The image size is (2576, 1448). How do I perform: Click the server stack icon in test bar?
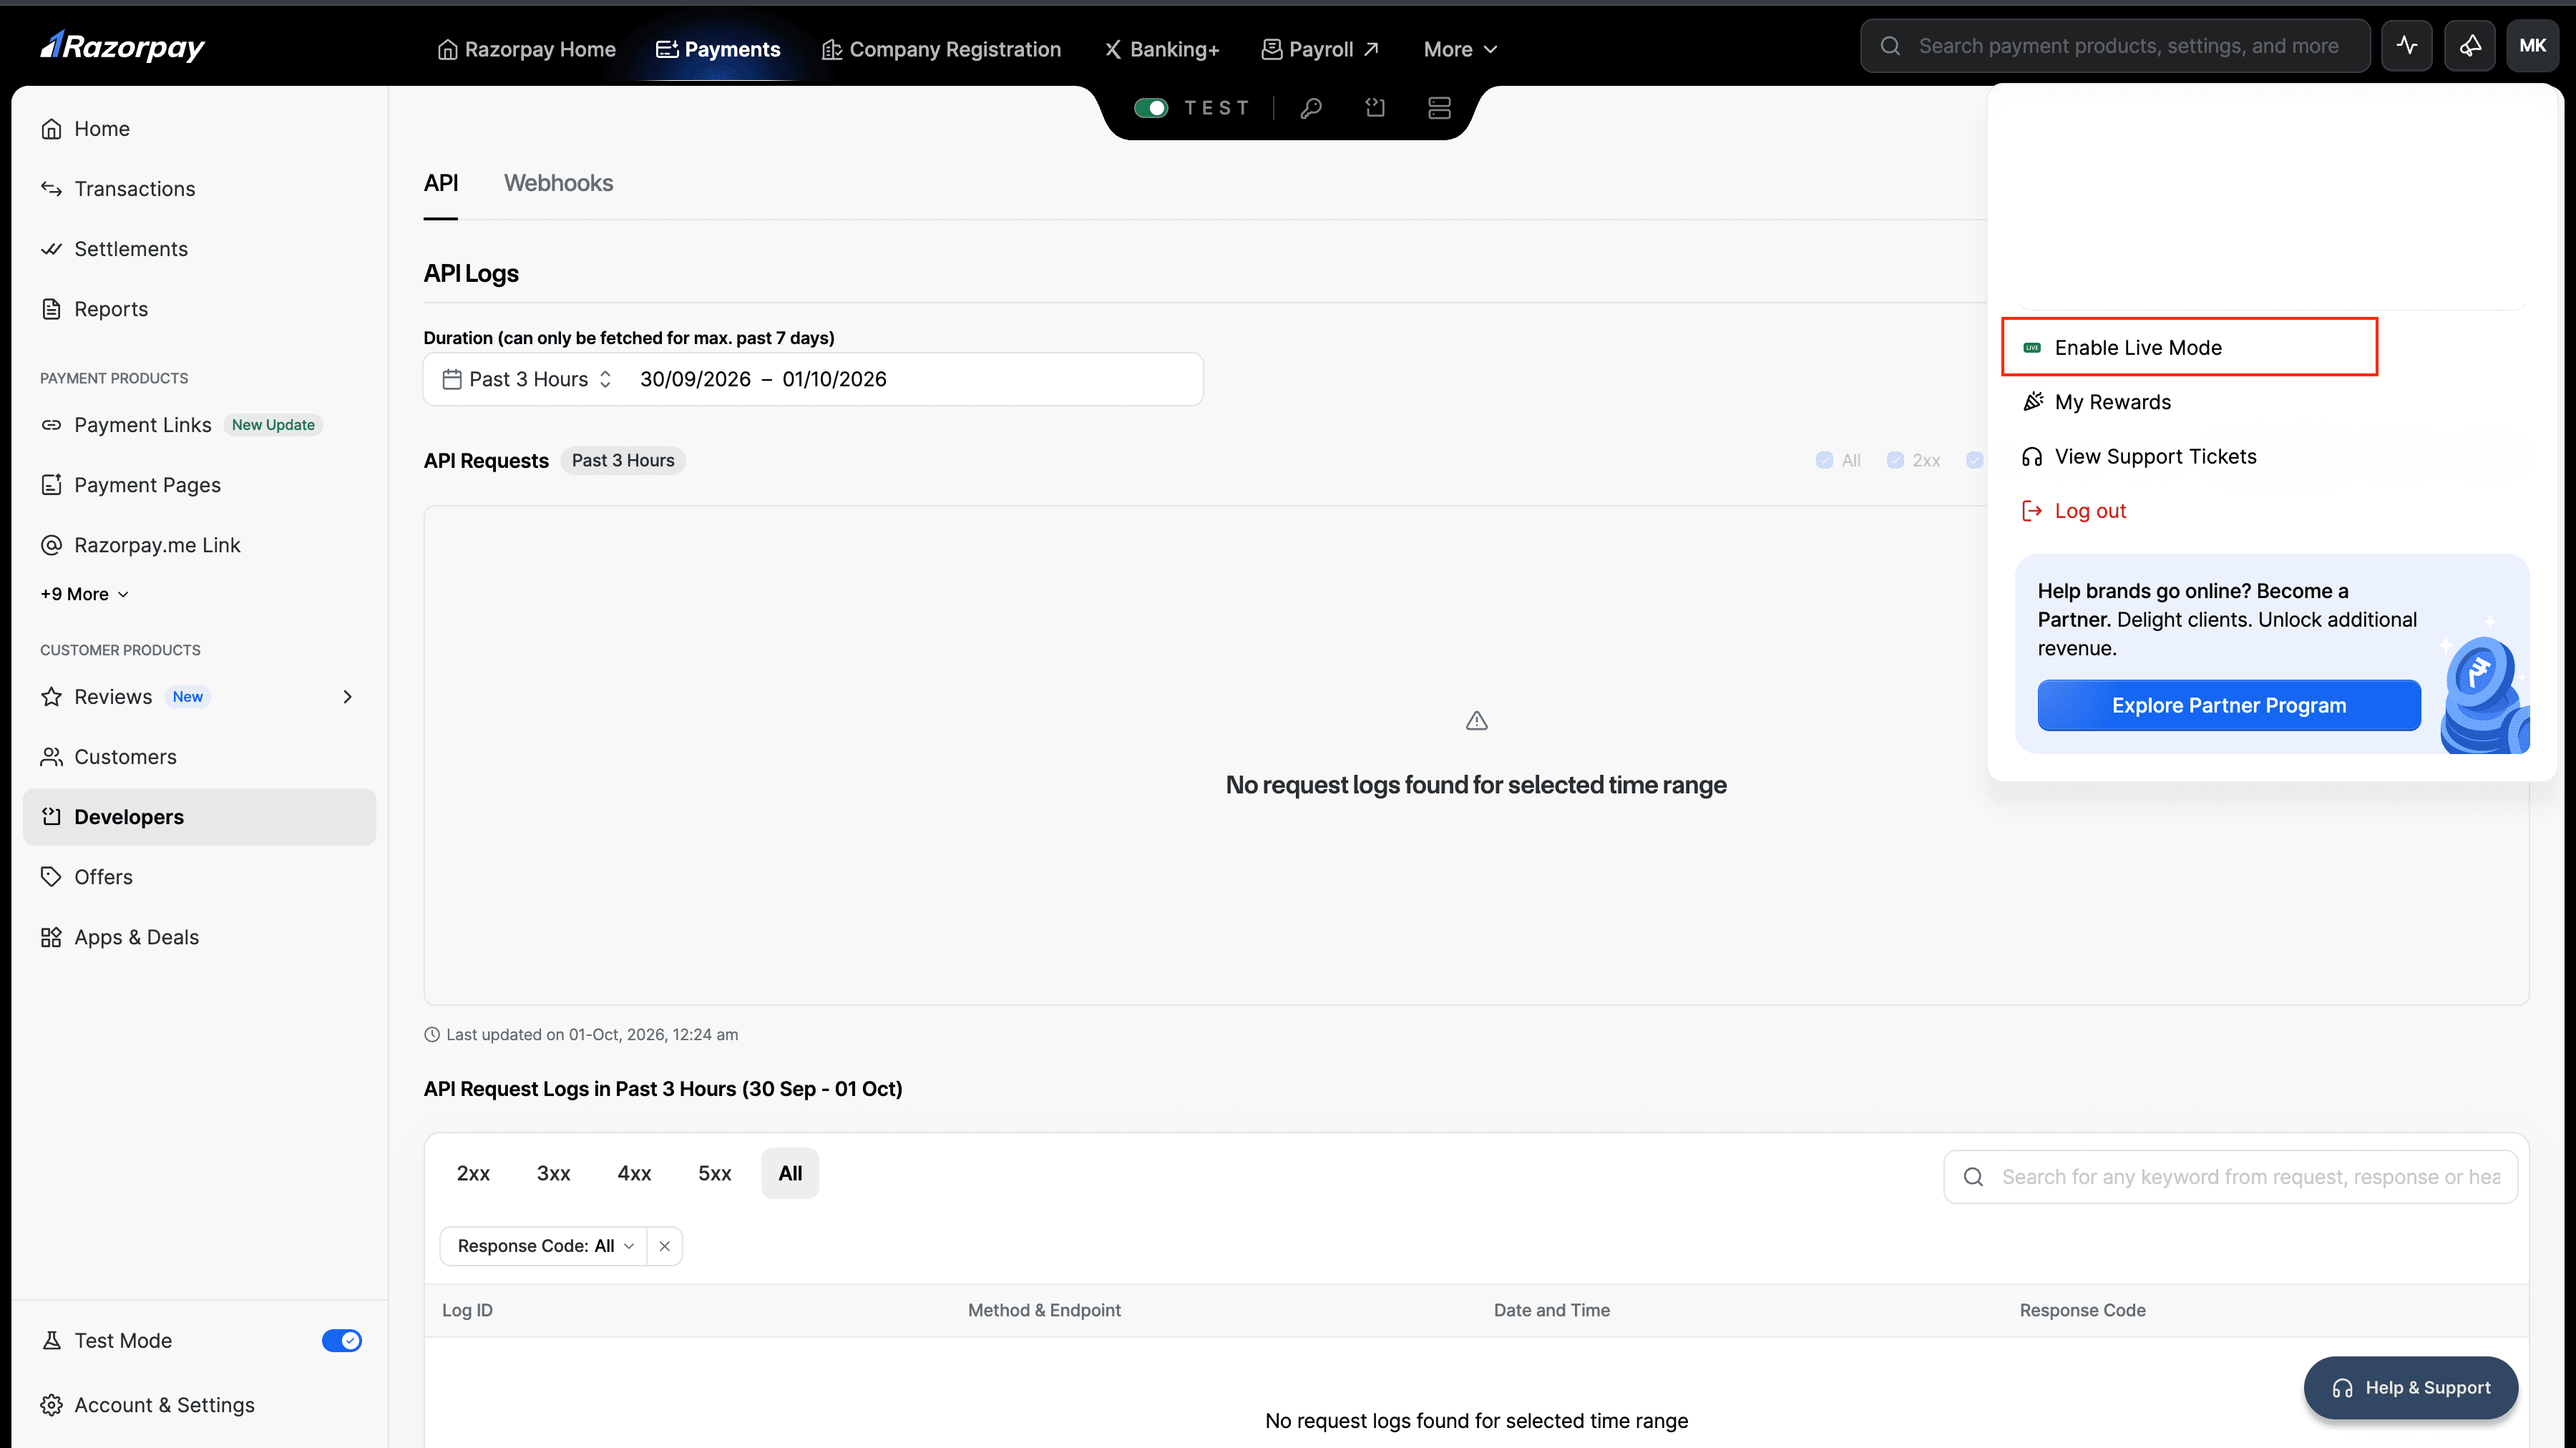point(1439,108)
